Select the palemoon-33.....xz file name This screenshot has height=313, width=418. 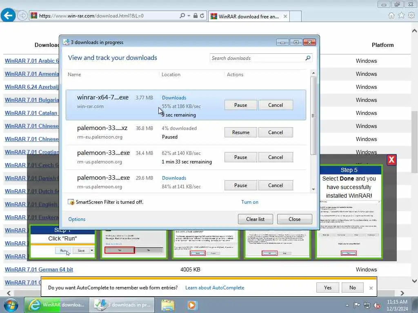(102, 128)
